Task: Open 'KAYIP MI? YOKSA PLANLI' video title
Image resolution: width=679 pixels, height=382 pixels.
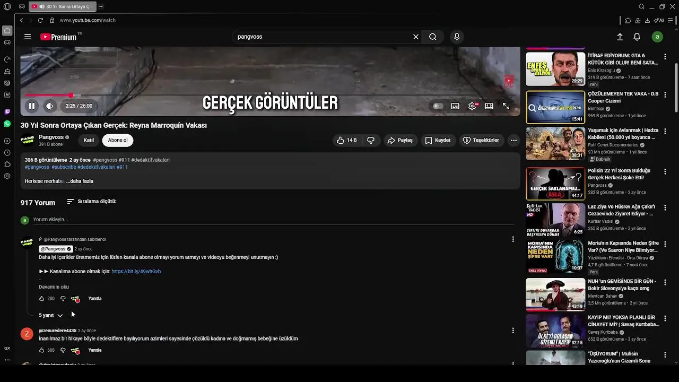Action: (x=623, y=321)
